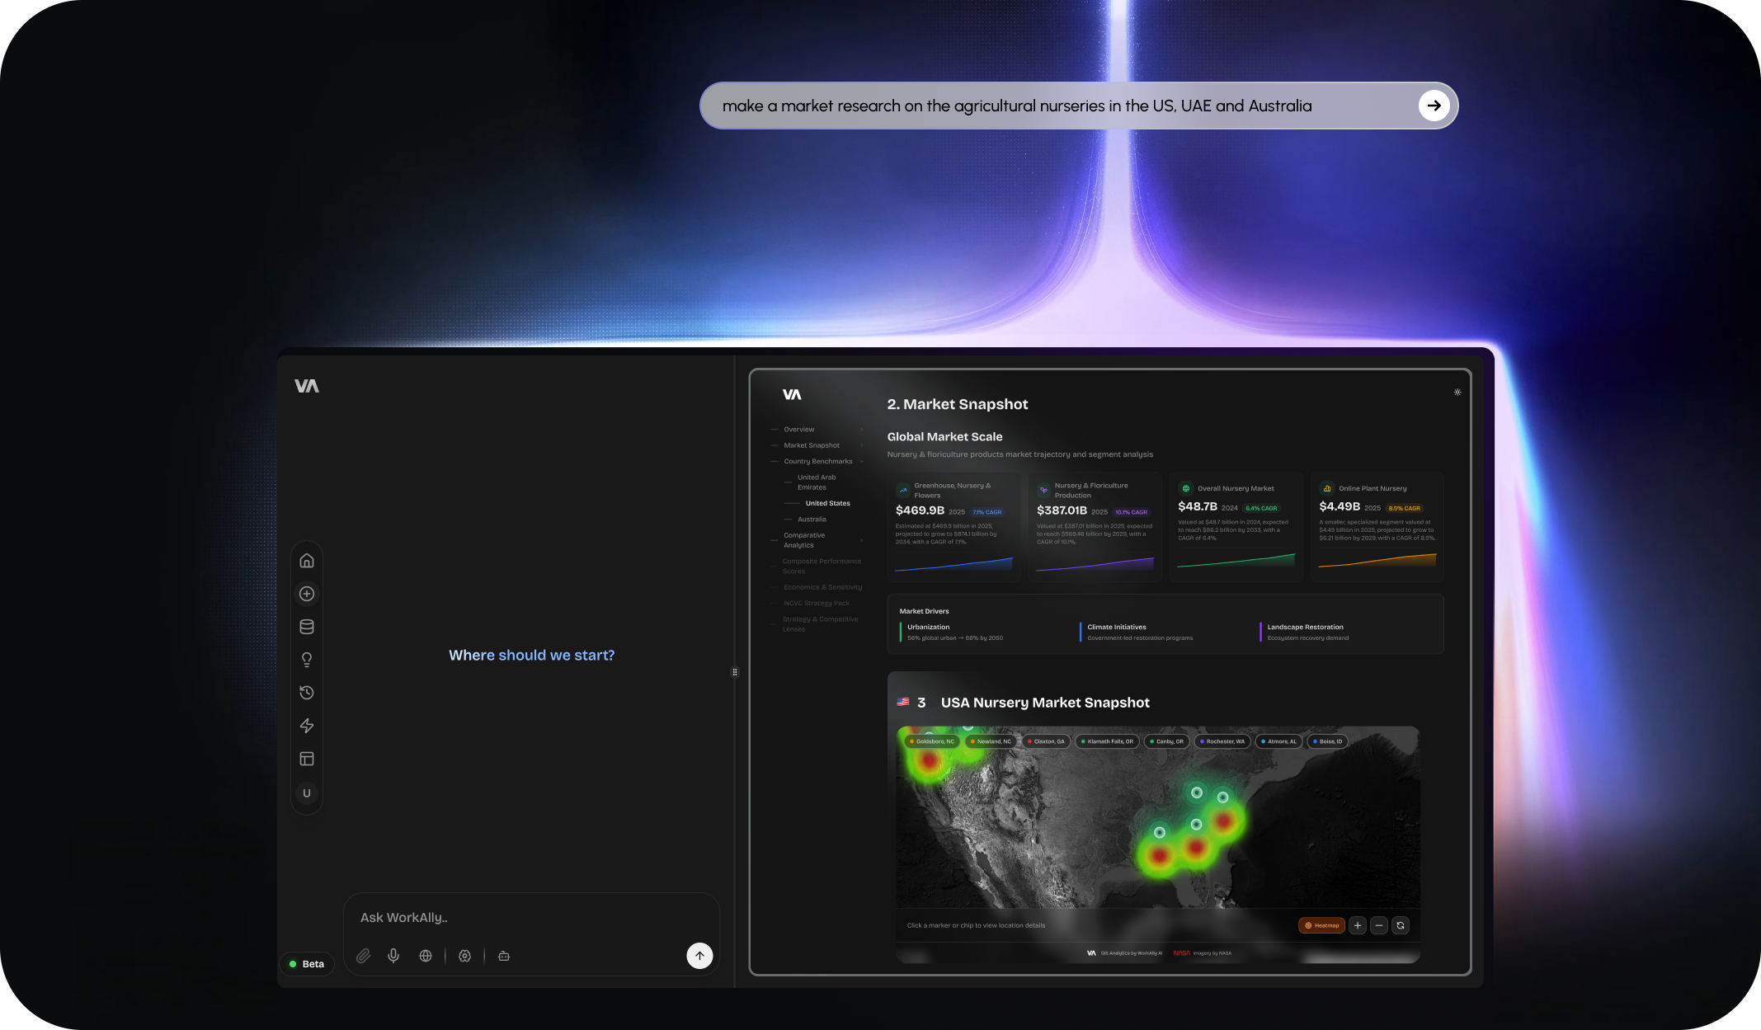Click the lightbulb ideas icon
This screenshot has height=1030, width=1761.
coord(307,660)
